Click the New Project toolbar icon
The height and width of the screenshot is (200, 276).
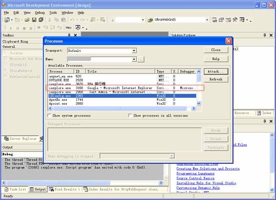7,20
